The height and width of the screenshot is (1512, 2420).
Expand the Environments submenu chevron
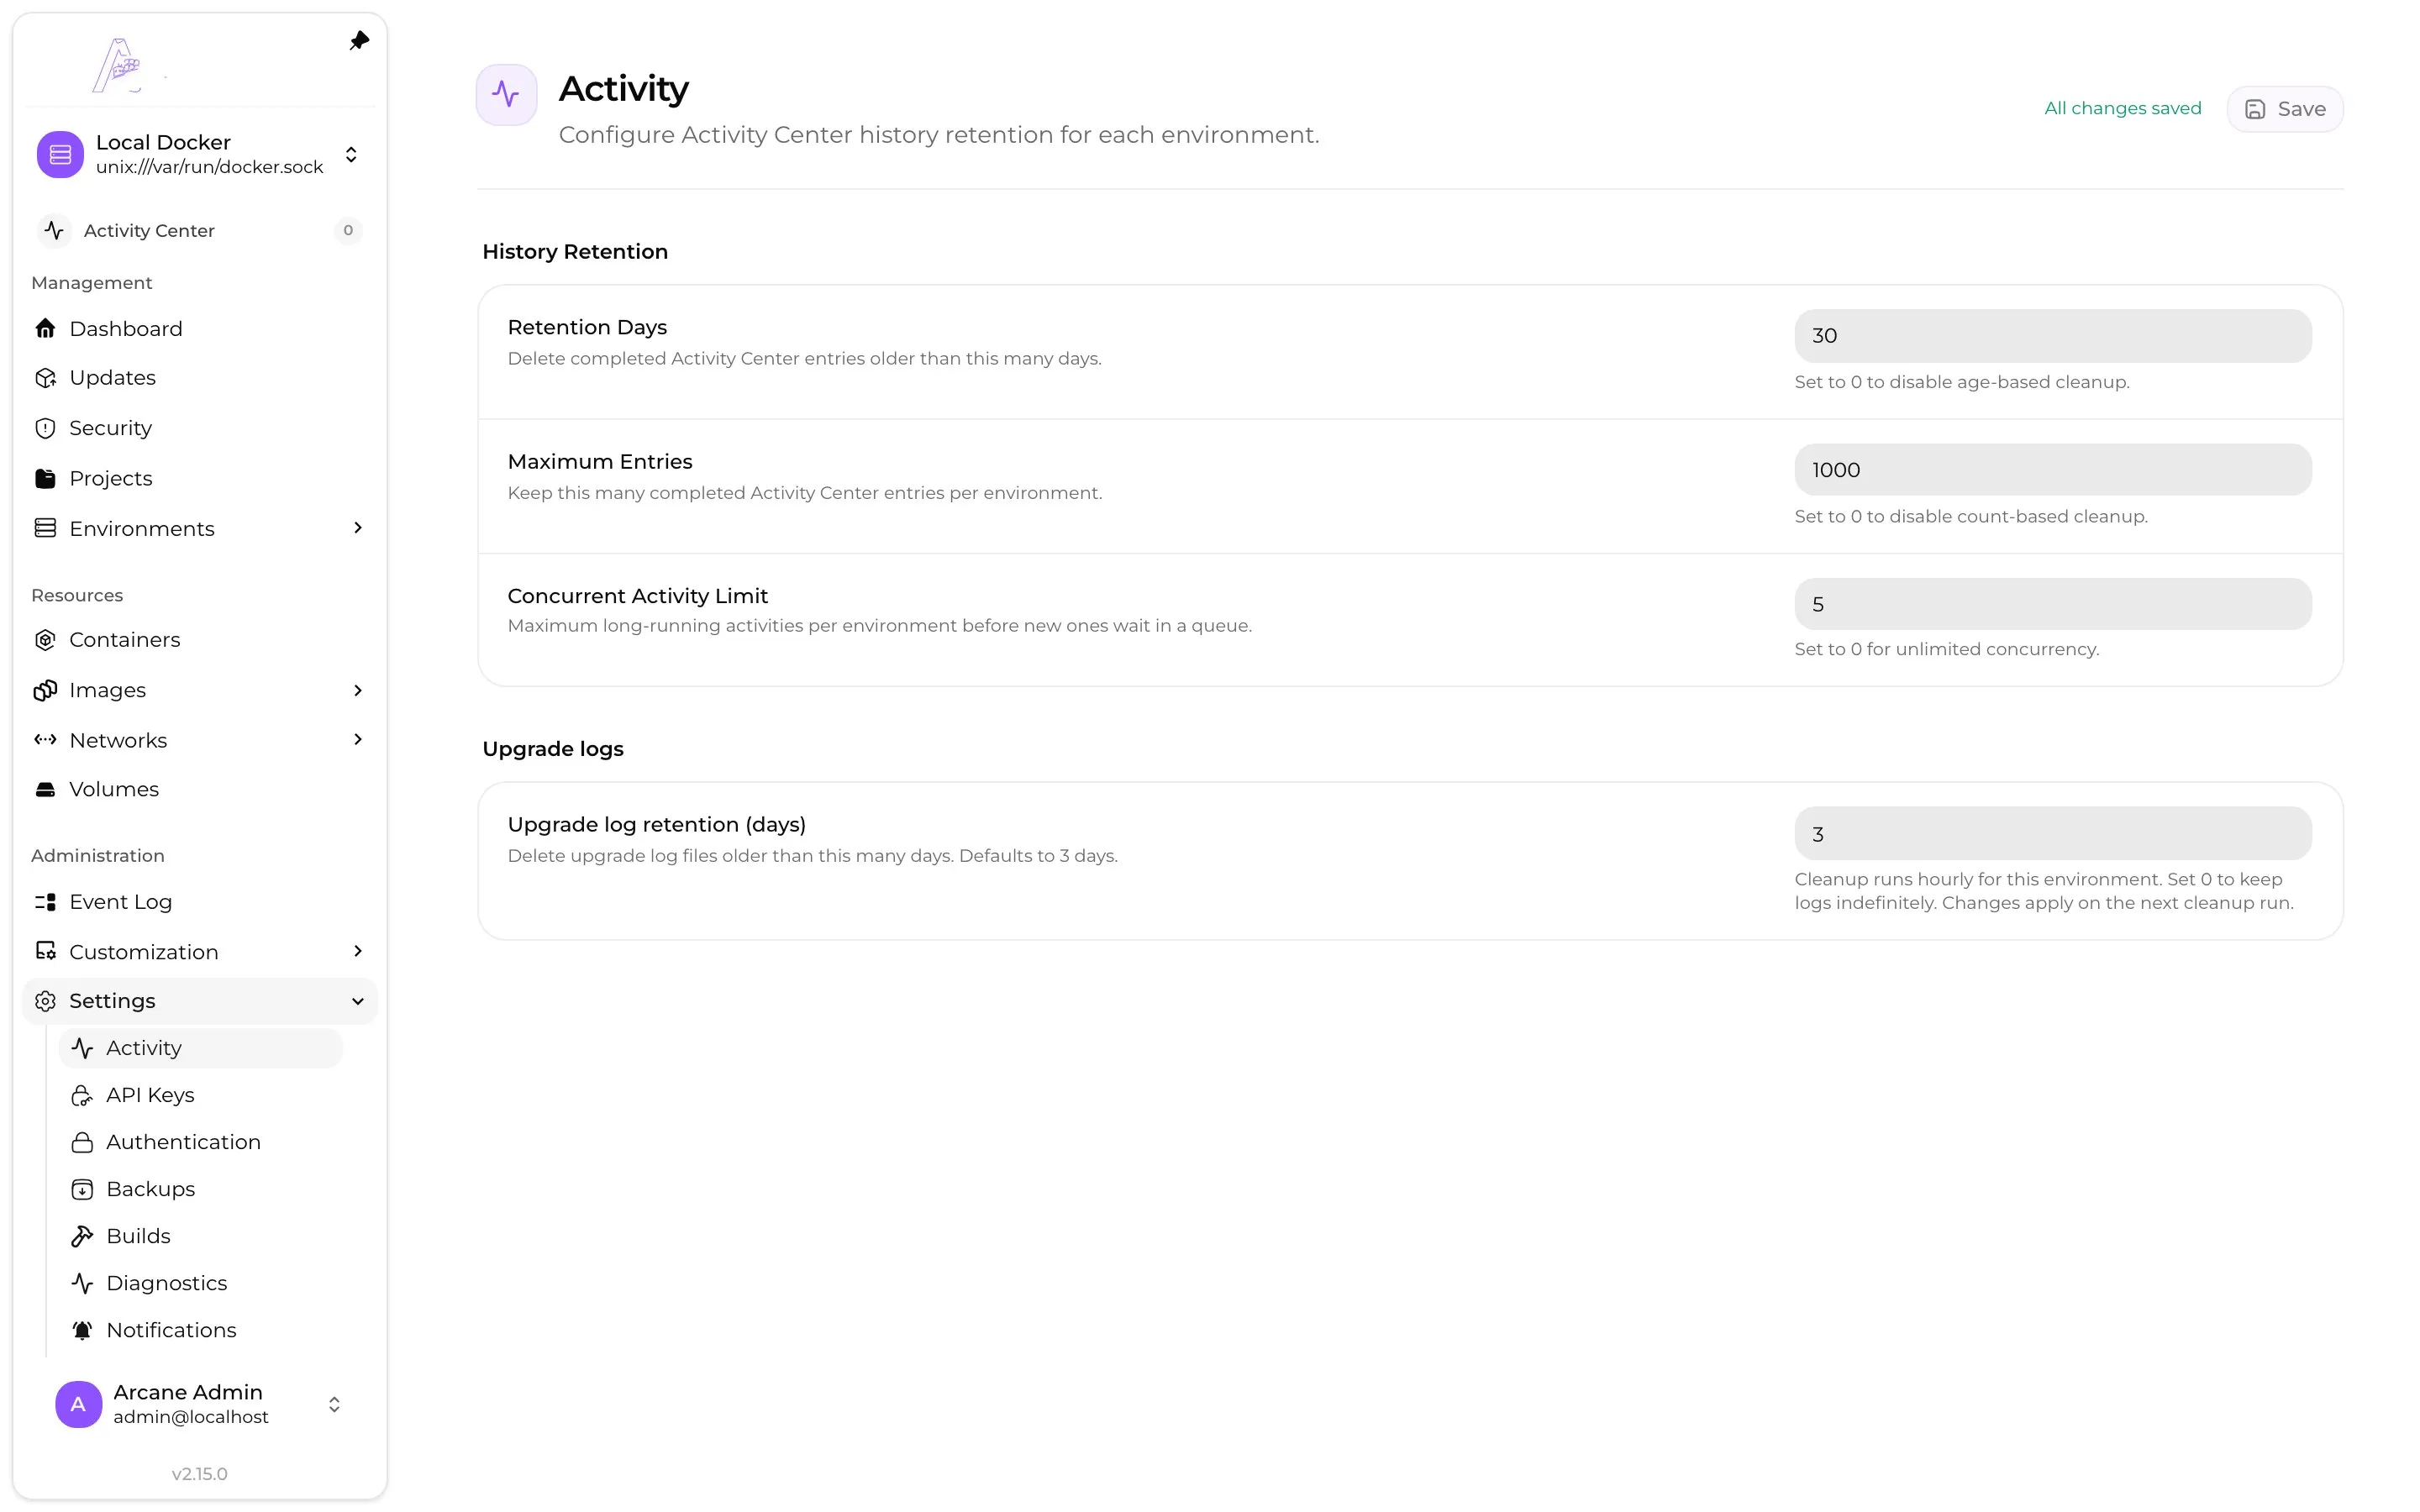click(x=358, y=528)
